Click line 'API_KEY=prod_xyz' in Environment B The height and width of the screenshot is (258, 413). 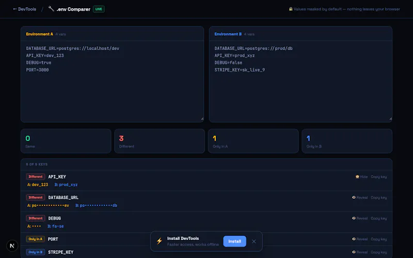[x=235, y=56]
